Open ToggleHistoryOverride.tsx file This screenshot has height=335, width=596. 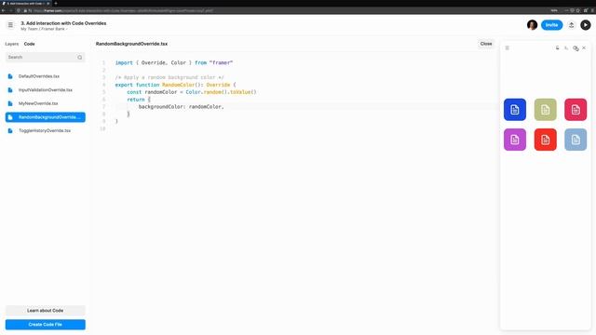[46, 130]
